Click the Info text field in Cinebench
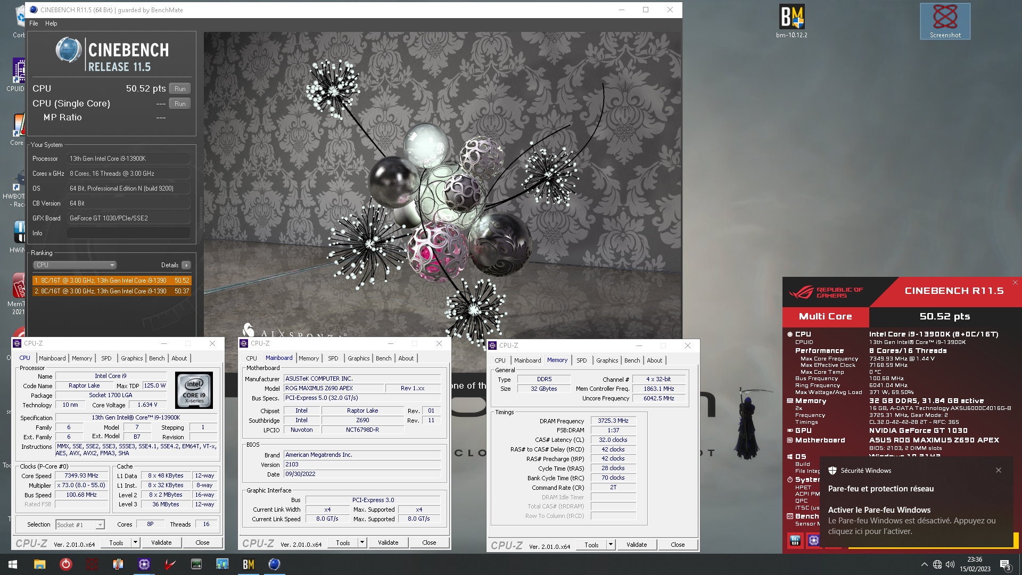Screen dimensions: 1022x575 128,233
